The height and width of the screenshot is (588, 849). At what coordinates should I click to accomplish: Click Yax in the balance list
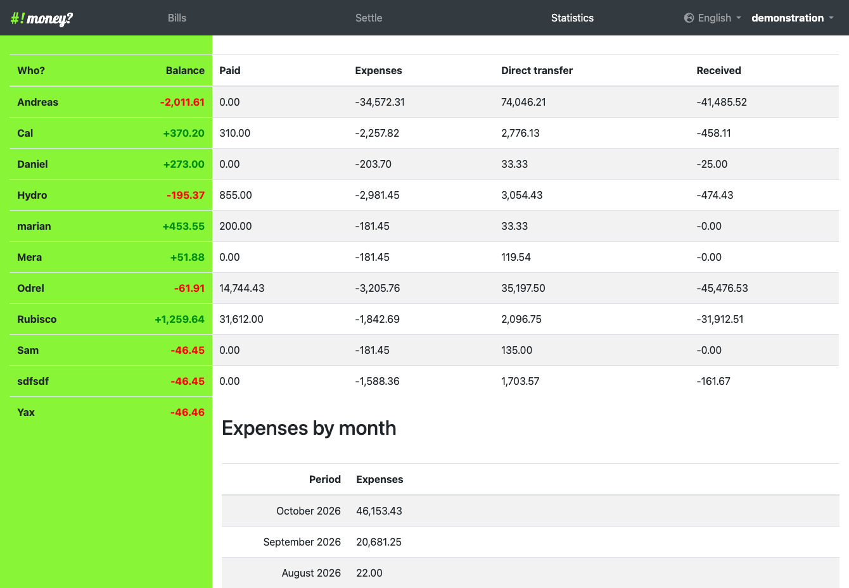tap(26, 412)
